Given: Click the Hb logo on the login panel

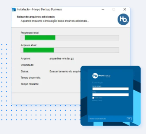Looking at the screenshot, I should pos(95,76).
